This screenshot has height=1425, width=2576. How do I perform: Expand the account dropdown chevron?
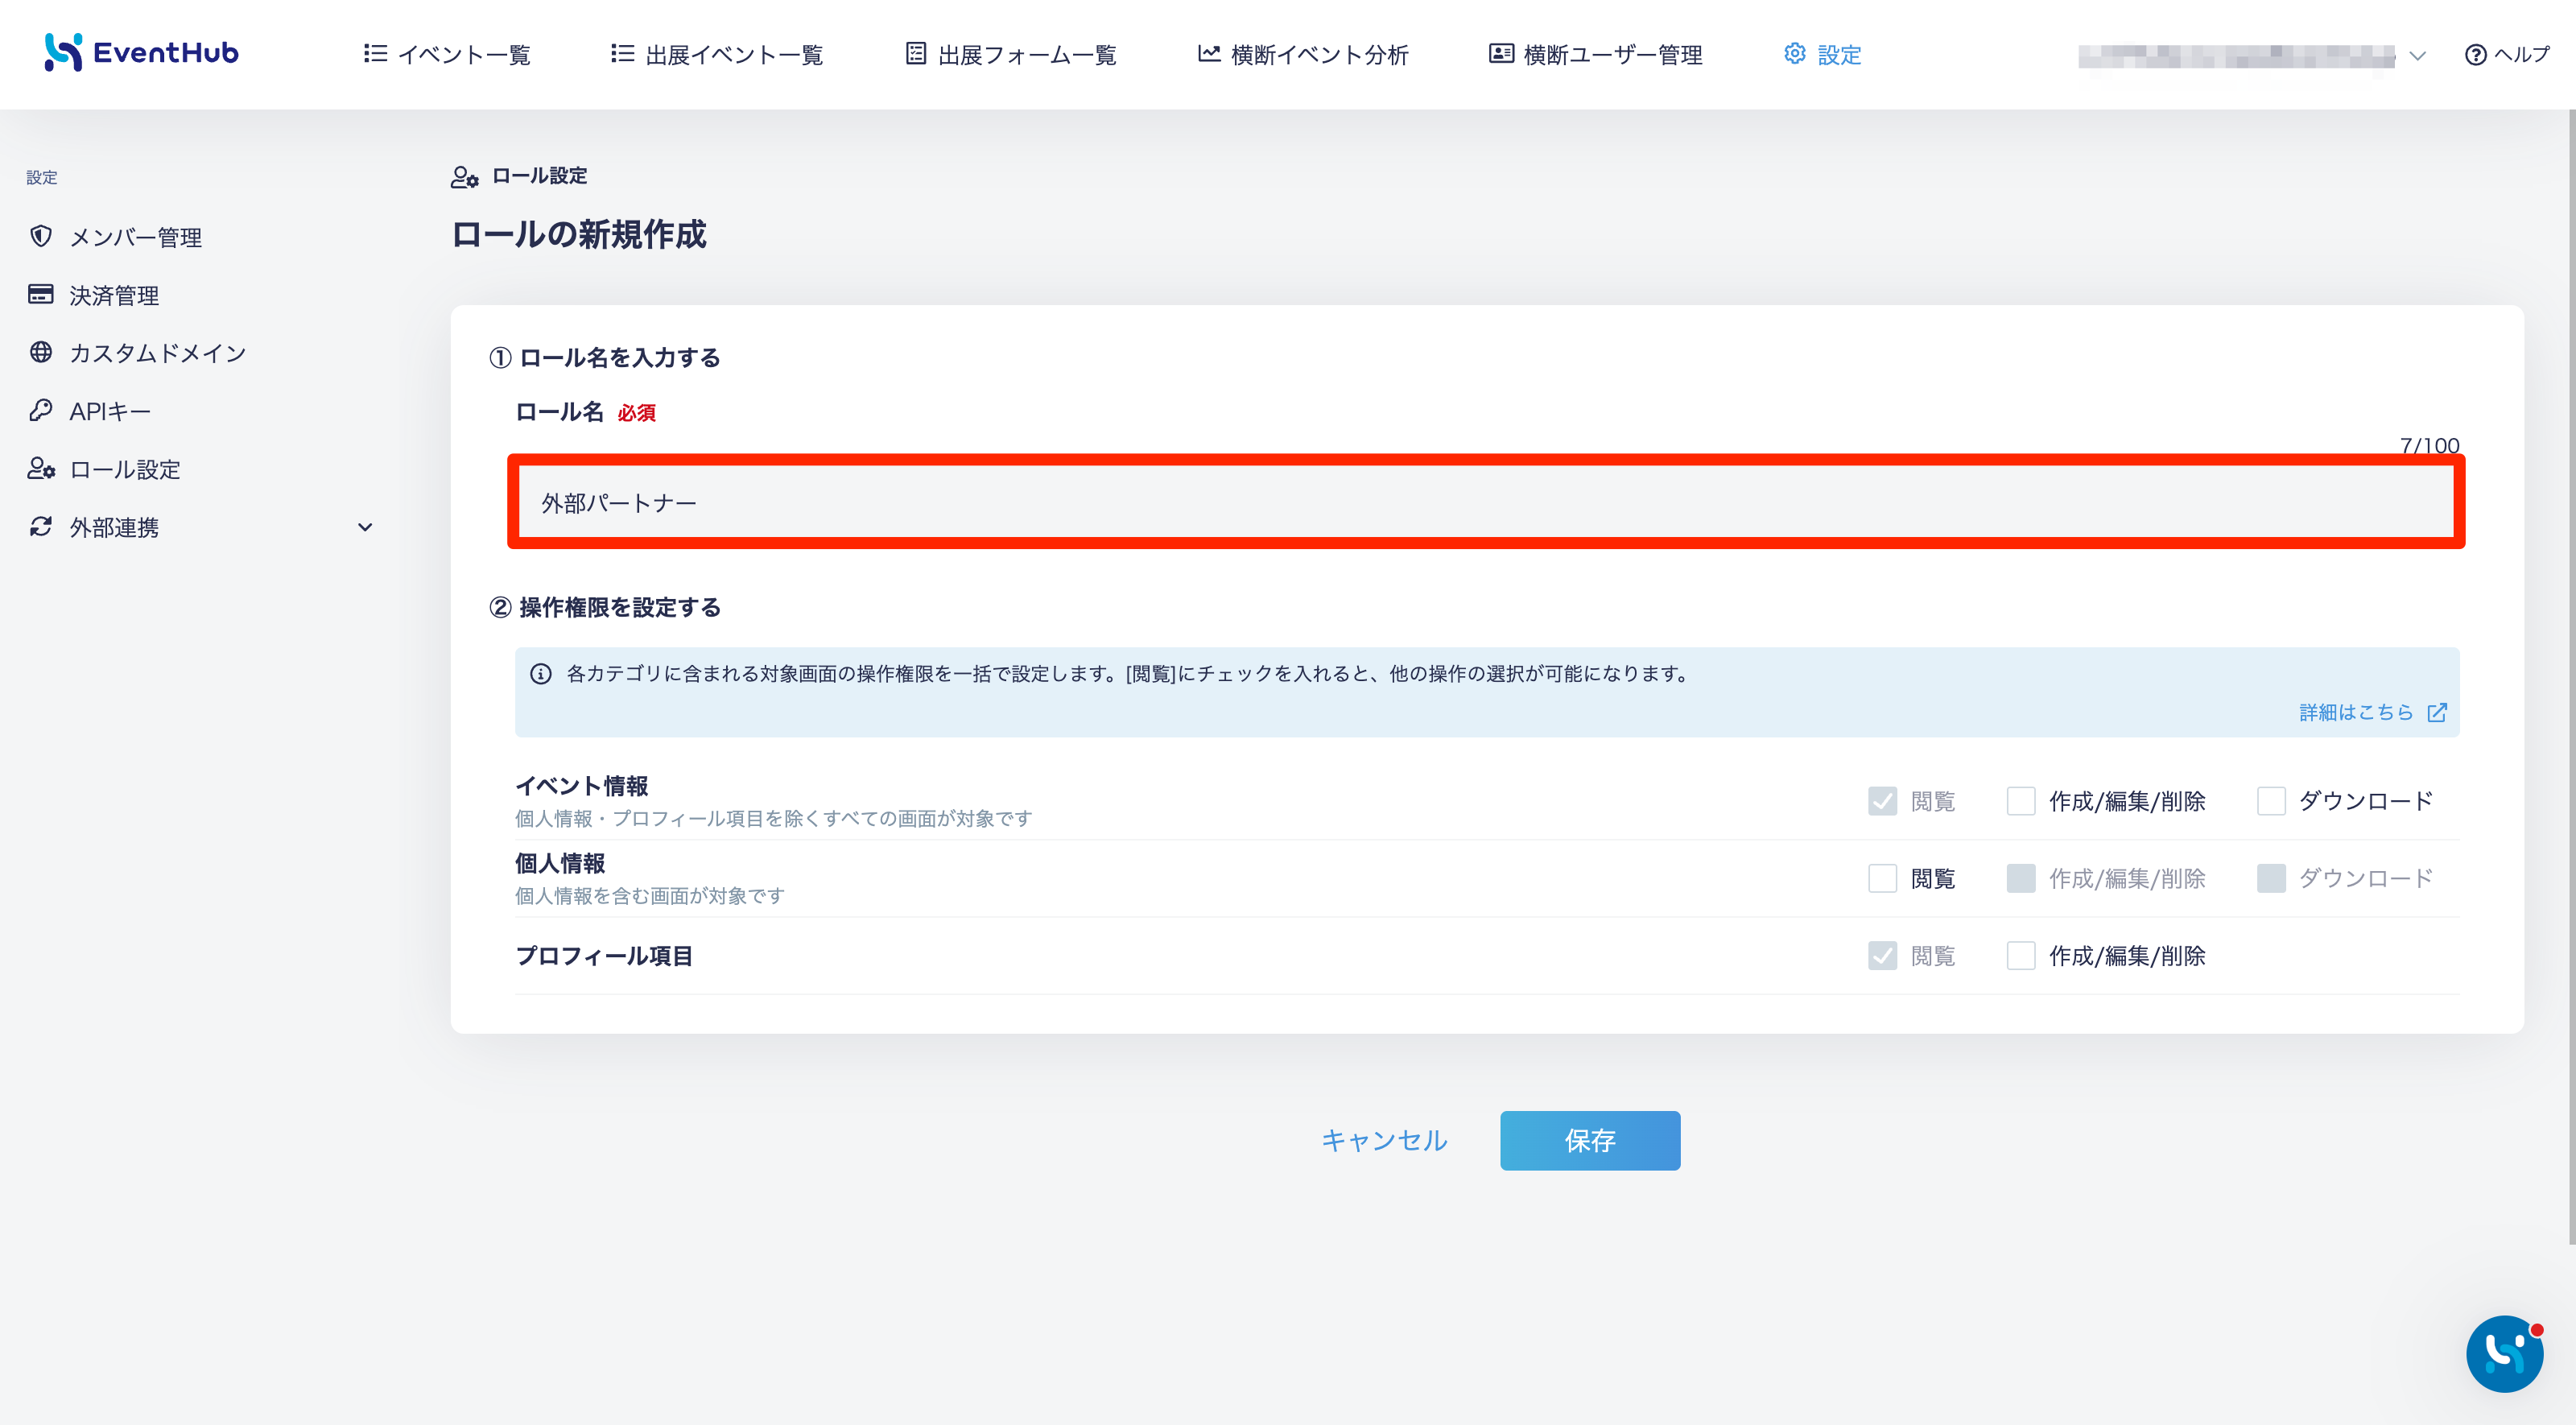(x=2417, y=56)
